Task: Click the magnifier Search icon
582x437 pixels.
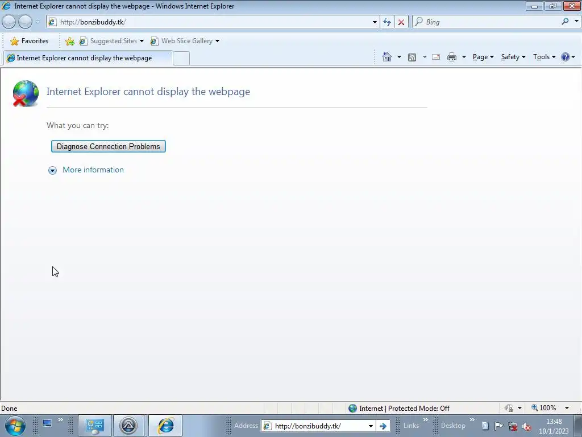Action: click(x=565, y=22)
